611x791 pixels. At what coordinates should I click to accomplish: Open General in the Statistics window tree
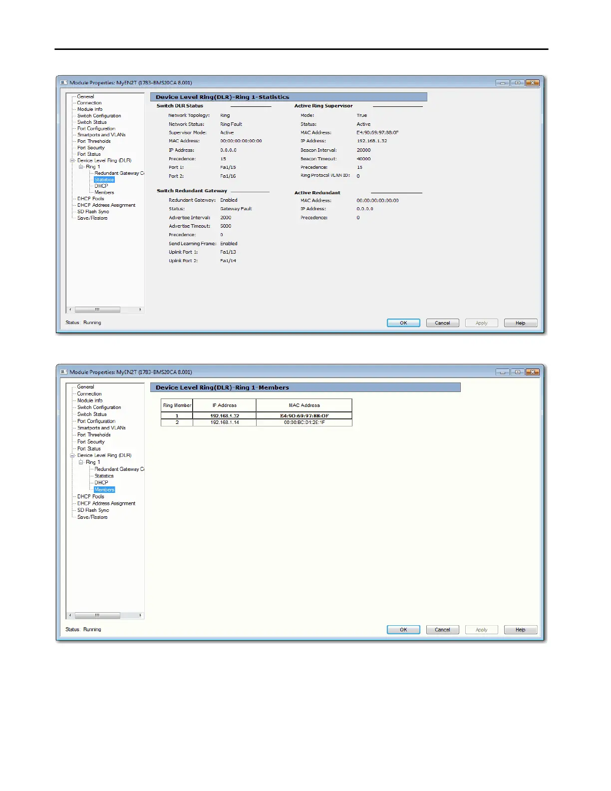[x=85, y=96]
